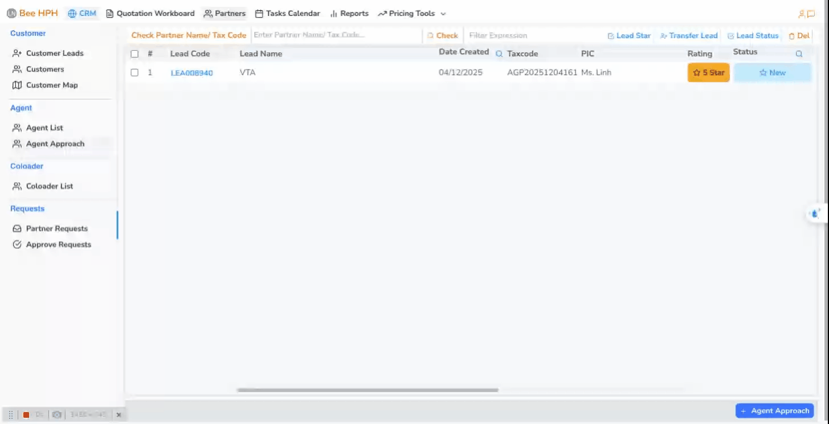Toggle the select-all checkbox in table header
829x424 pixels.
(x=134, y=54)
